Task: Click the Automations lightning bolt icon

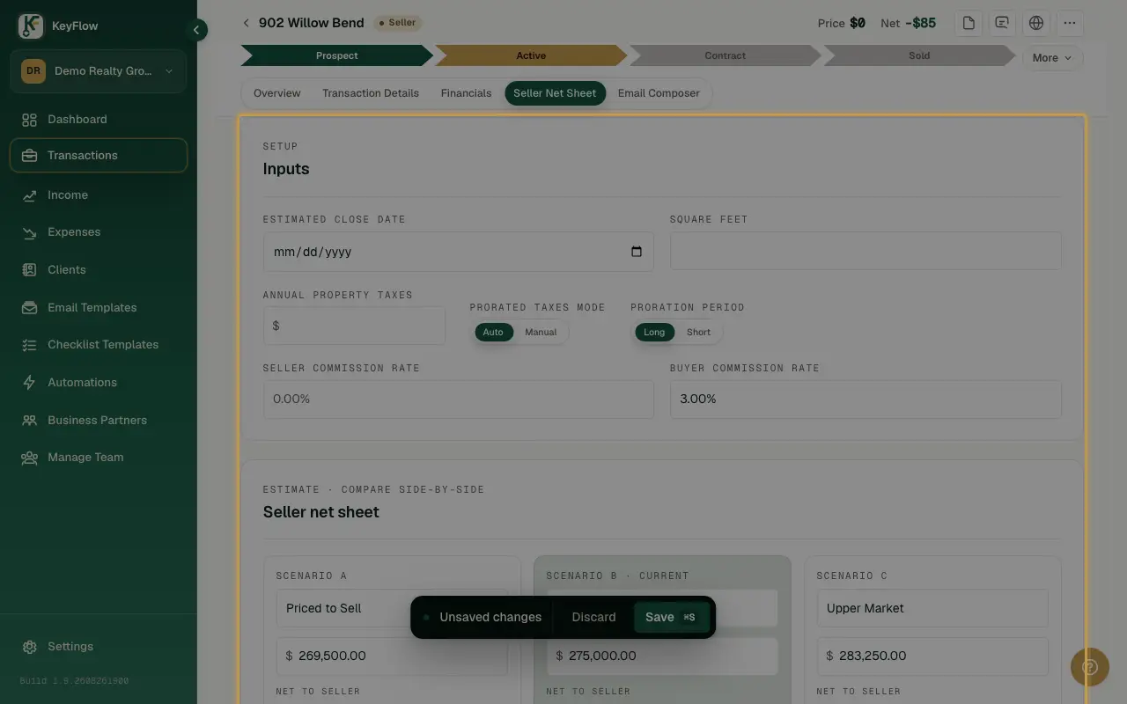Action: pyautogui.click(x=29, y=383)
